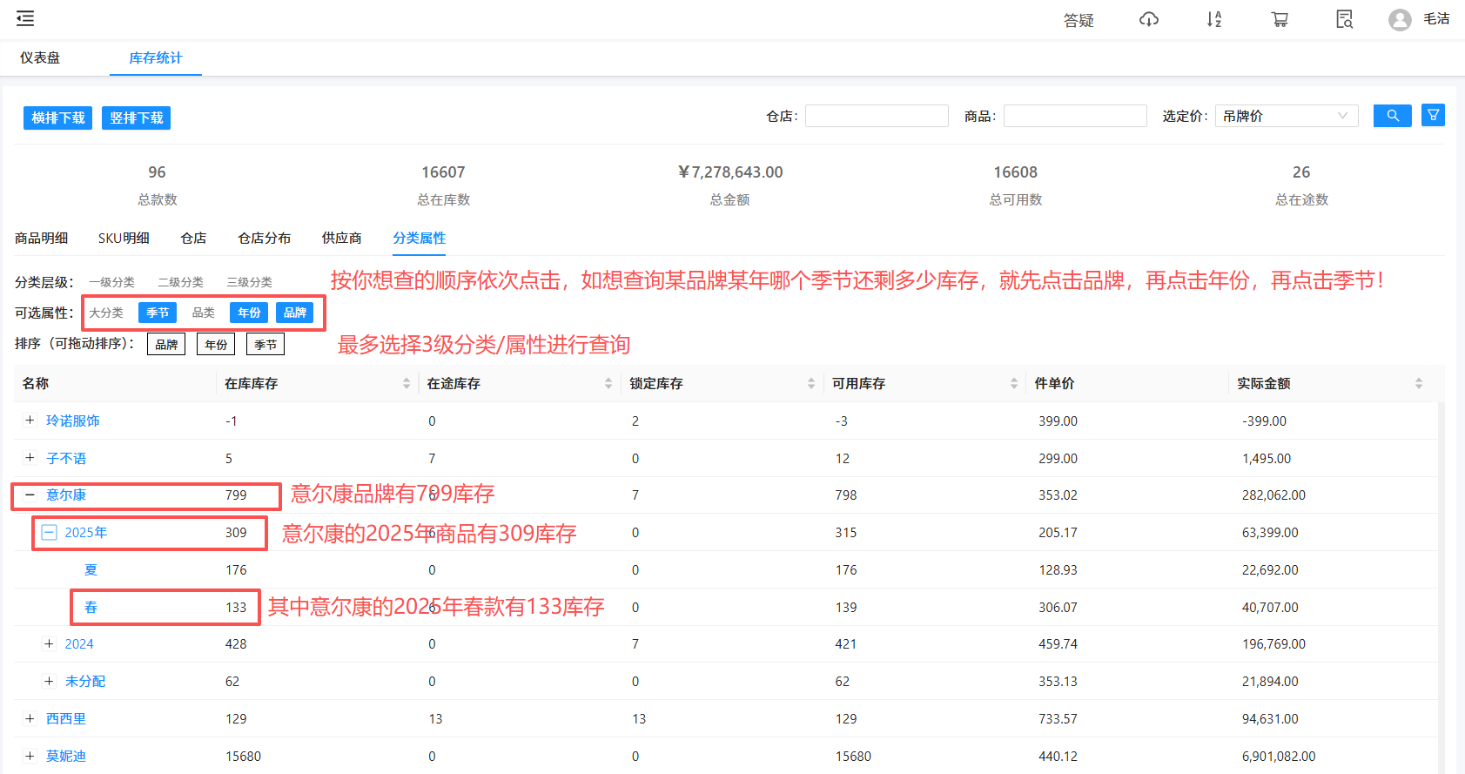Open the SKU明细 tab
This screenshot has height=774, width=1465.
click(x=124, y=238)
